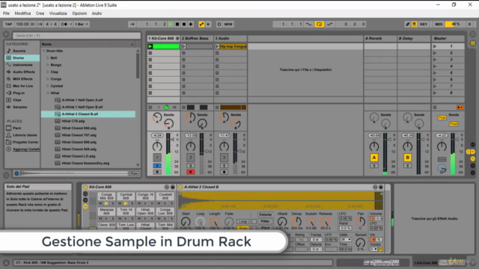This screenshot has height=269, width=479.
Task: Expand the Conga folder
Action: [48, 78]
